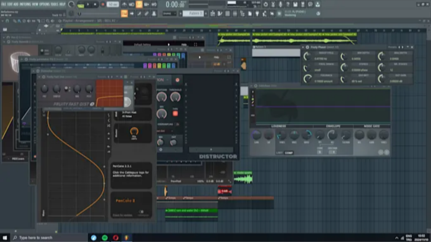
Task: Open Spotify from the taskbar
Action: pos(105,238)
